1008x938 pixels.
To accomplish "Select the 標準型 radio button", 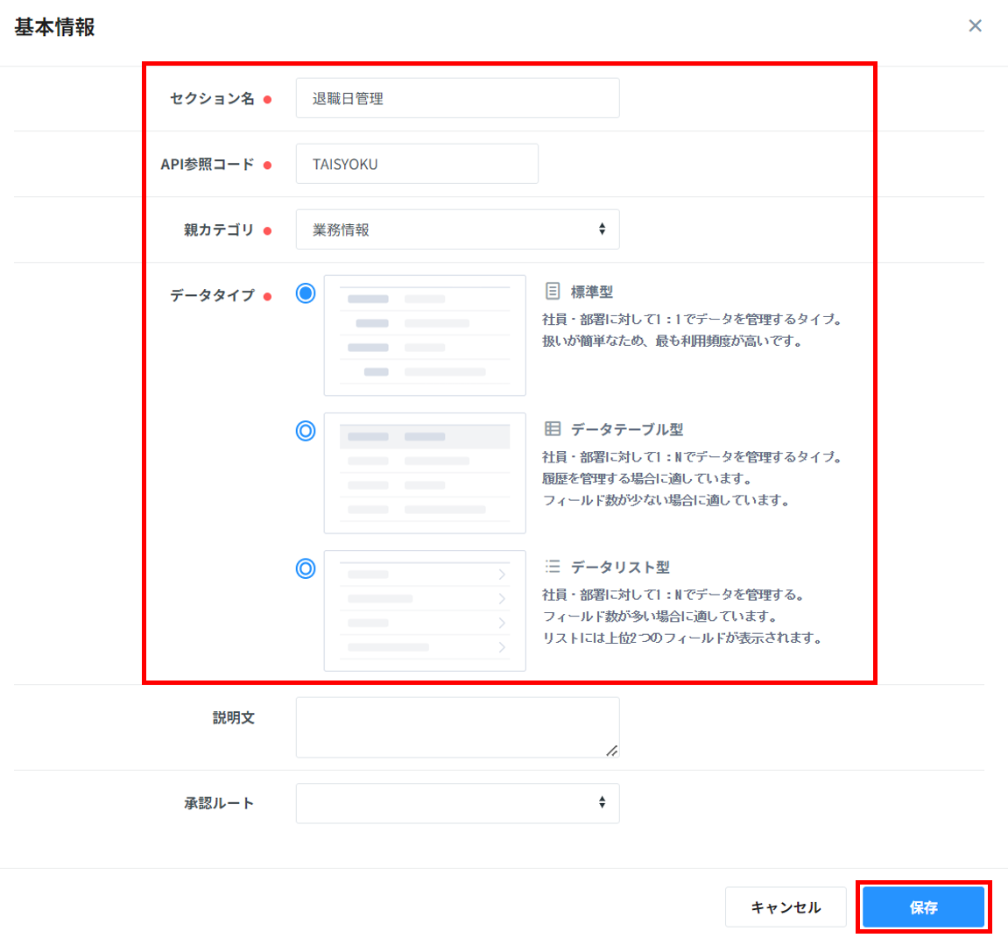I will tap(306, 293).
